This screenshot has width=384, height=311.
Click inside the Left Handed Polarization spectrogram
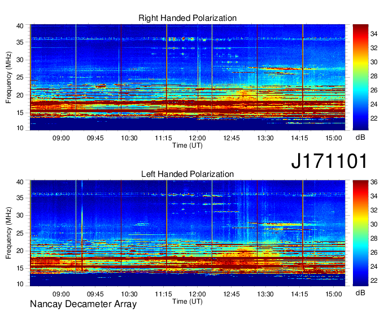pos(187,233)
